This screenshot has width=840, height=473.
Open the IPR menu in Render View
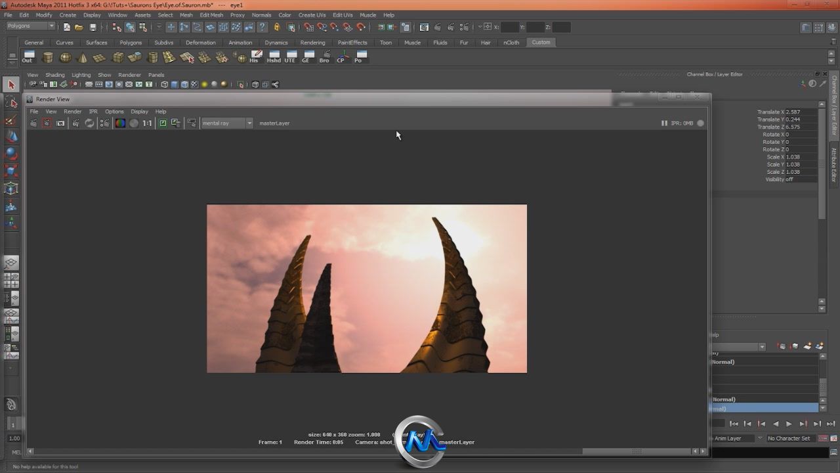pos(93,111)
